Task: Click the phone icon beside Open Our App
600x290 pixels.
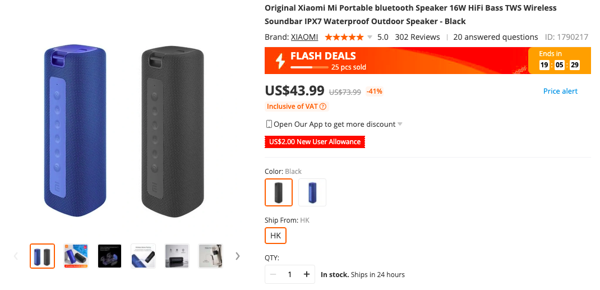Action: tap(269, 124)
